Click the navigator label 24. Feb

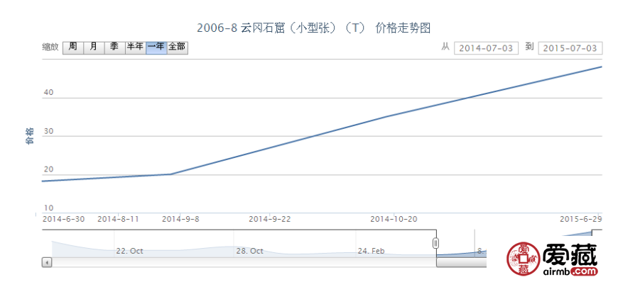tap(371, 251)
